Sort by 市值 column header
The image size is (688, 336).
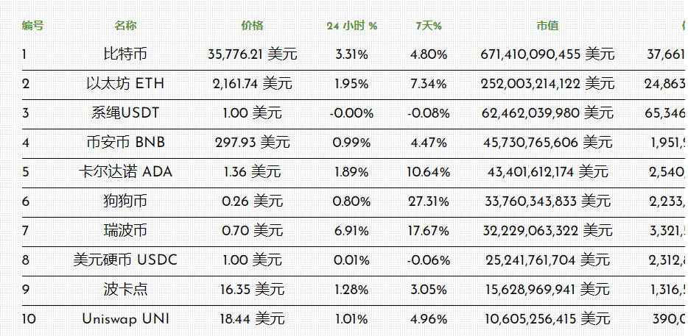pos(547,26)
